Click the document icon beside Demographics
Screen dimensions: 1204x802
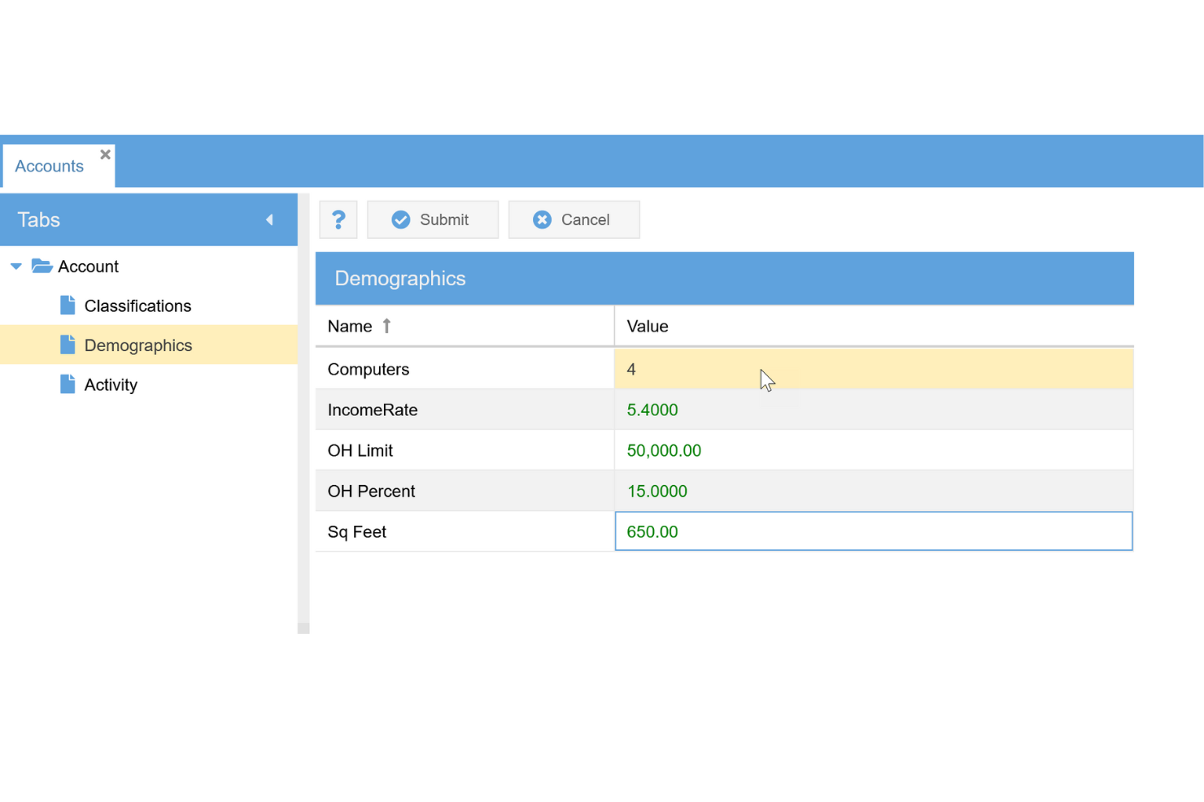click(x=67, y=345)
